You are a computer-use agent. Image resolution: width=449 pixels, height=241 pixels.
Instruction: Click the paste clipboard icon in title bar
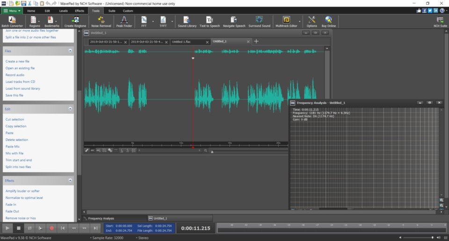point(42,3)
